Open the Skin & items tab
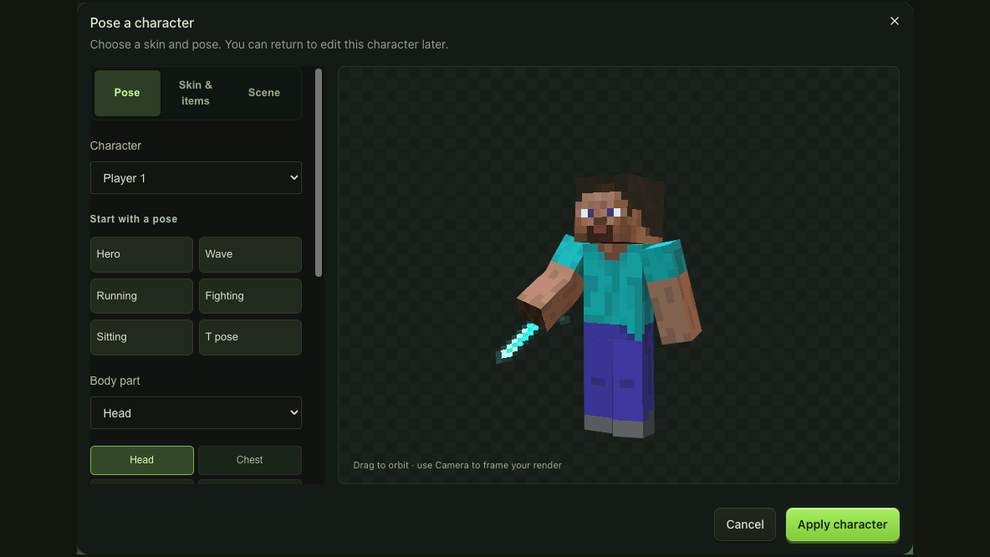The width and height of the screenshot is (990, 557). pos(196,93)
